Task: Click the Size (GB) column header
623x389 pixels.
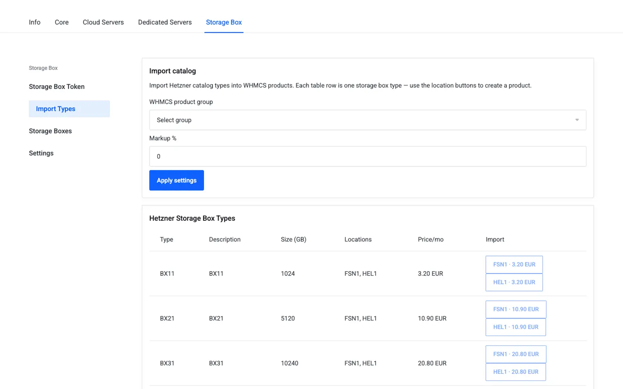Action: coord(294,239)
